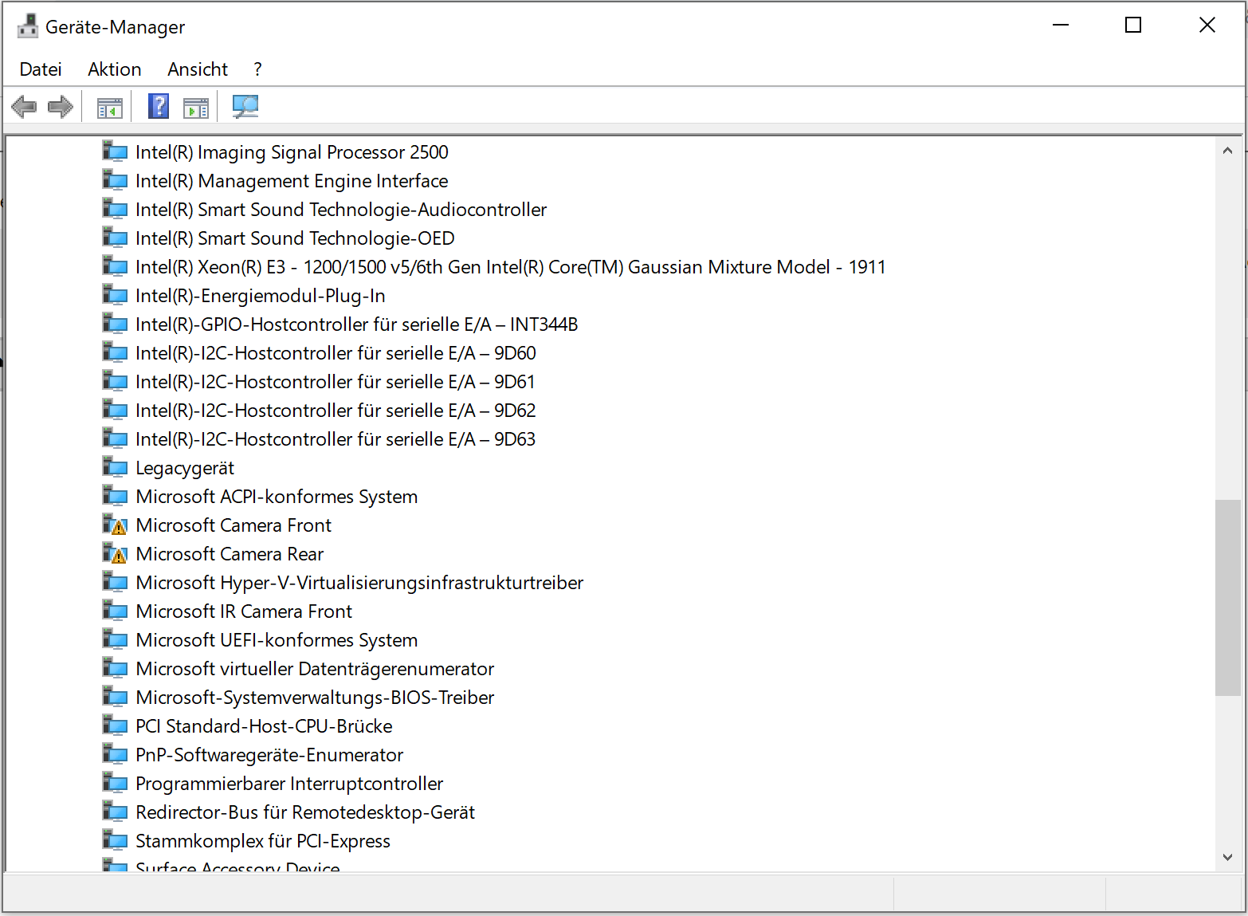Select I2C-Hostcontroller 9D61 entry
This screenshot has height=916, width=1248.
coord(336,382)
